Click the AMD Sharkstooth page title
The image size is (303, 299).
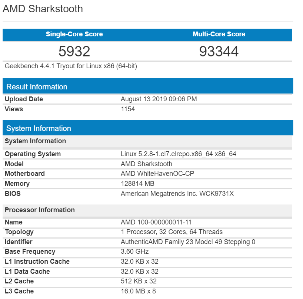(x=43, y=9)
